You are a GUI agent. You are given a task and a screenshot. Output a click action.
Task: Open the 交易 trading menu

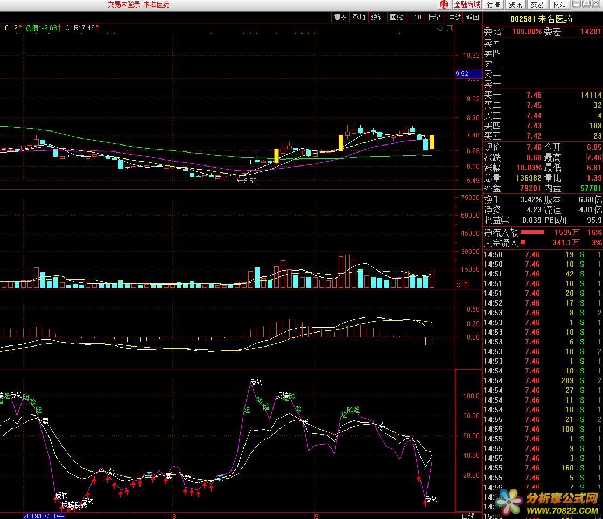click(537, 5)
